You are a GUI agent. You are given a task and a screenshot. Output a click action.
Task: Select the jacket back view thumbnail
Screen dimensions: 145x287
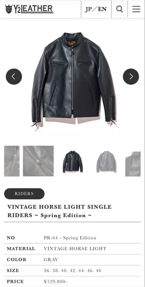pos(106,161)
